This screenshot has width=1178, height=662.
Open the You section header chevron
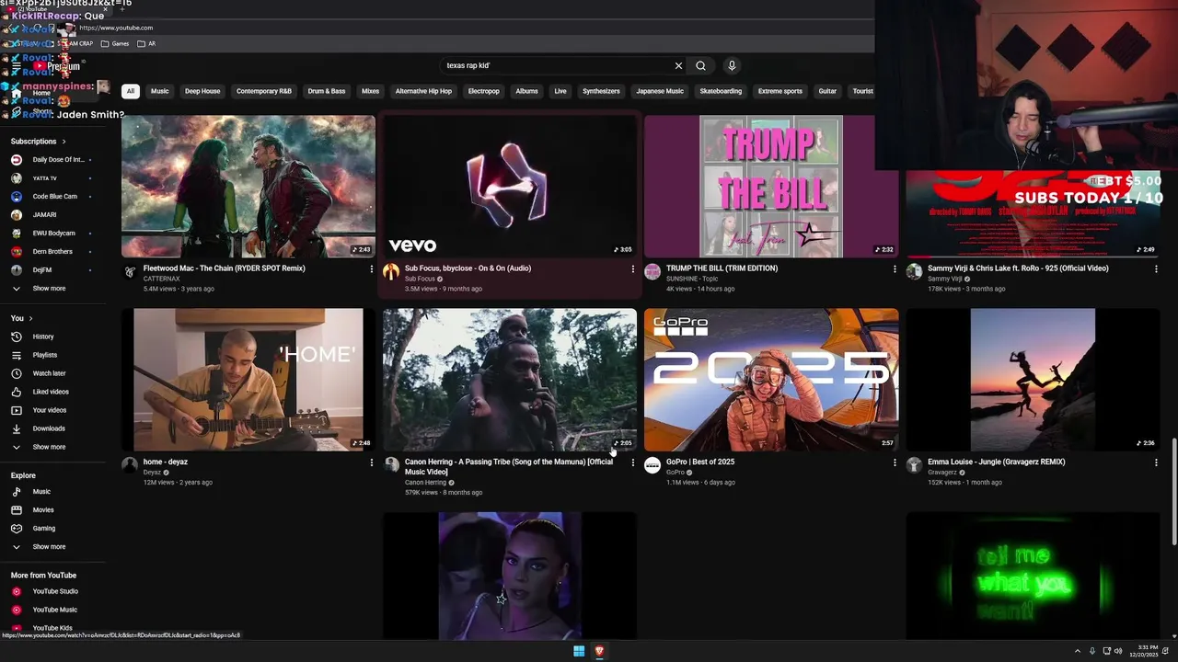30,318
